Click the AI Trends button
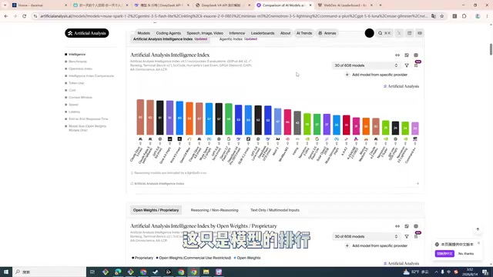 (x=304, y=33)
